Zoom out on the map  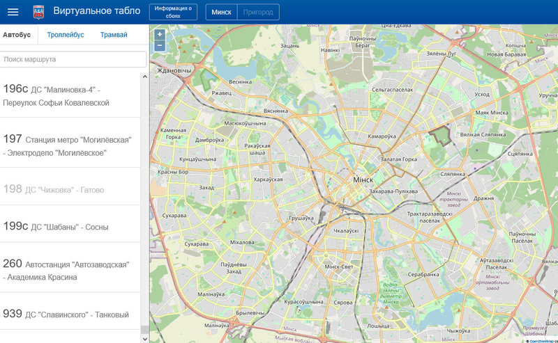(x=160, y=45)
